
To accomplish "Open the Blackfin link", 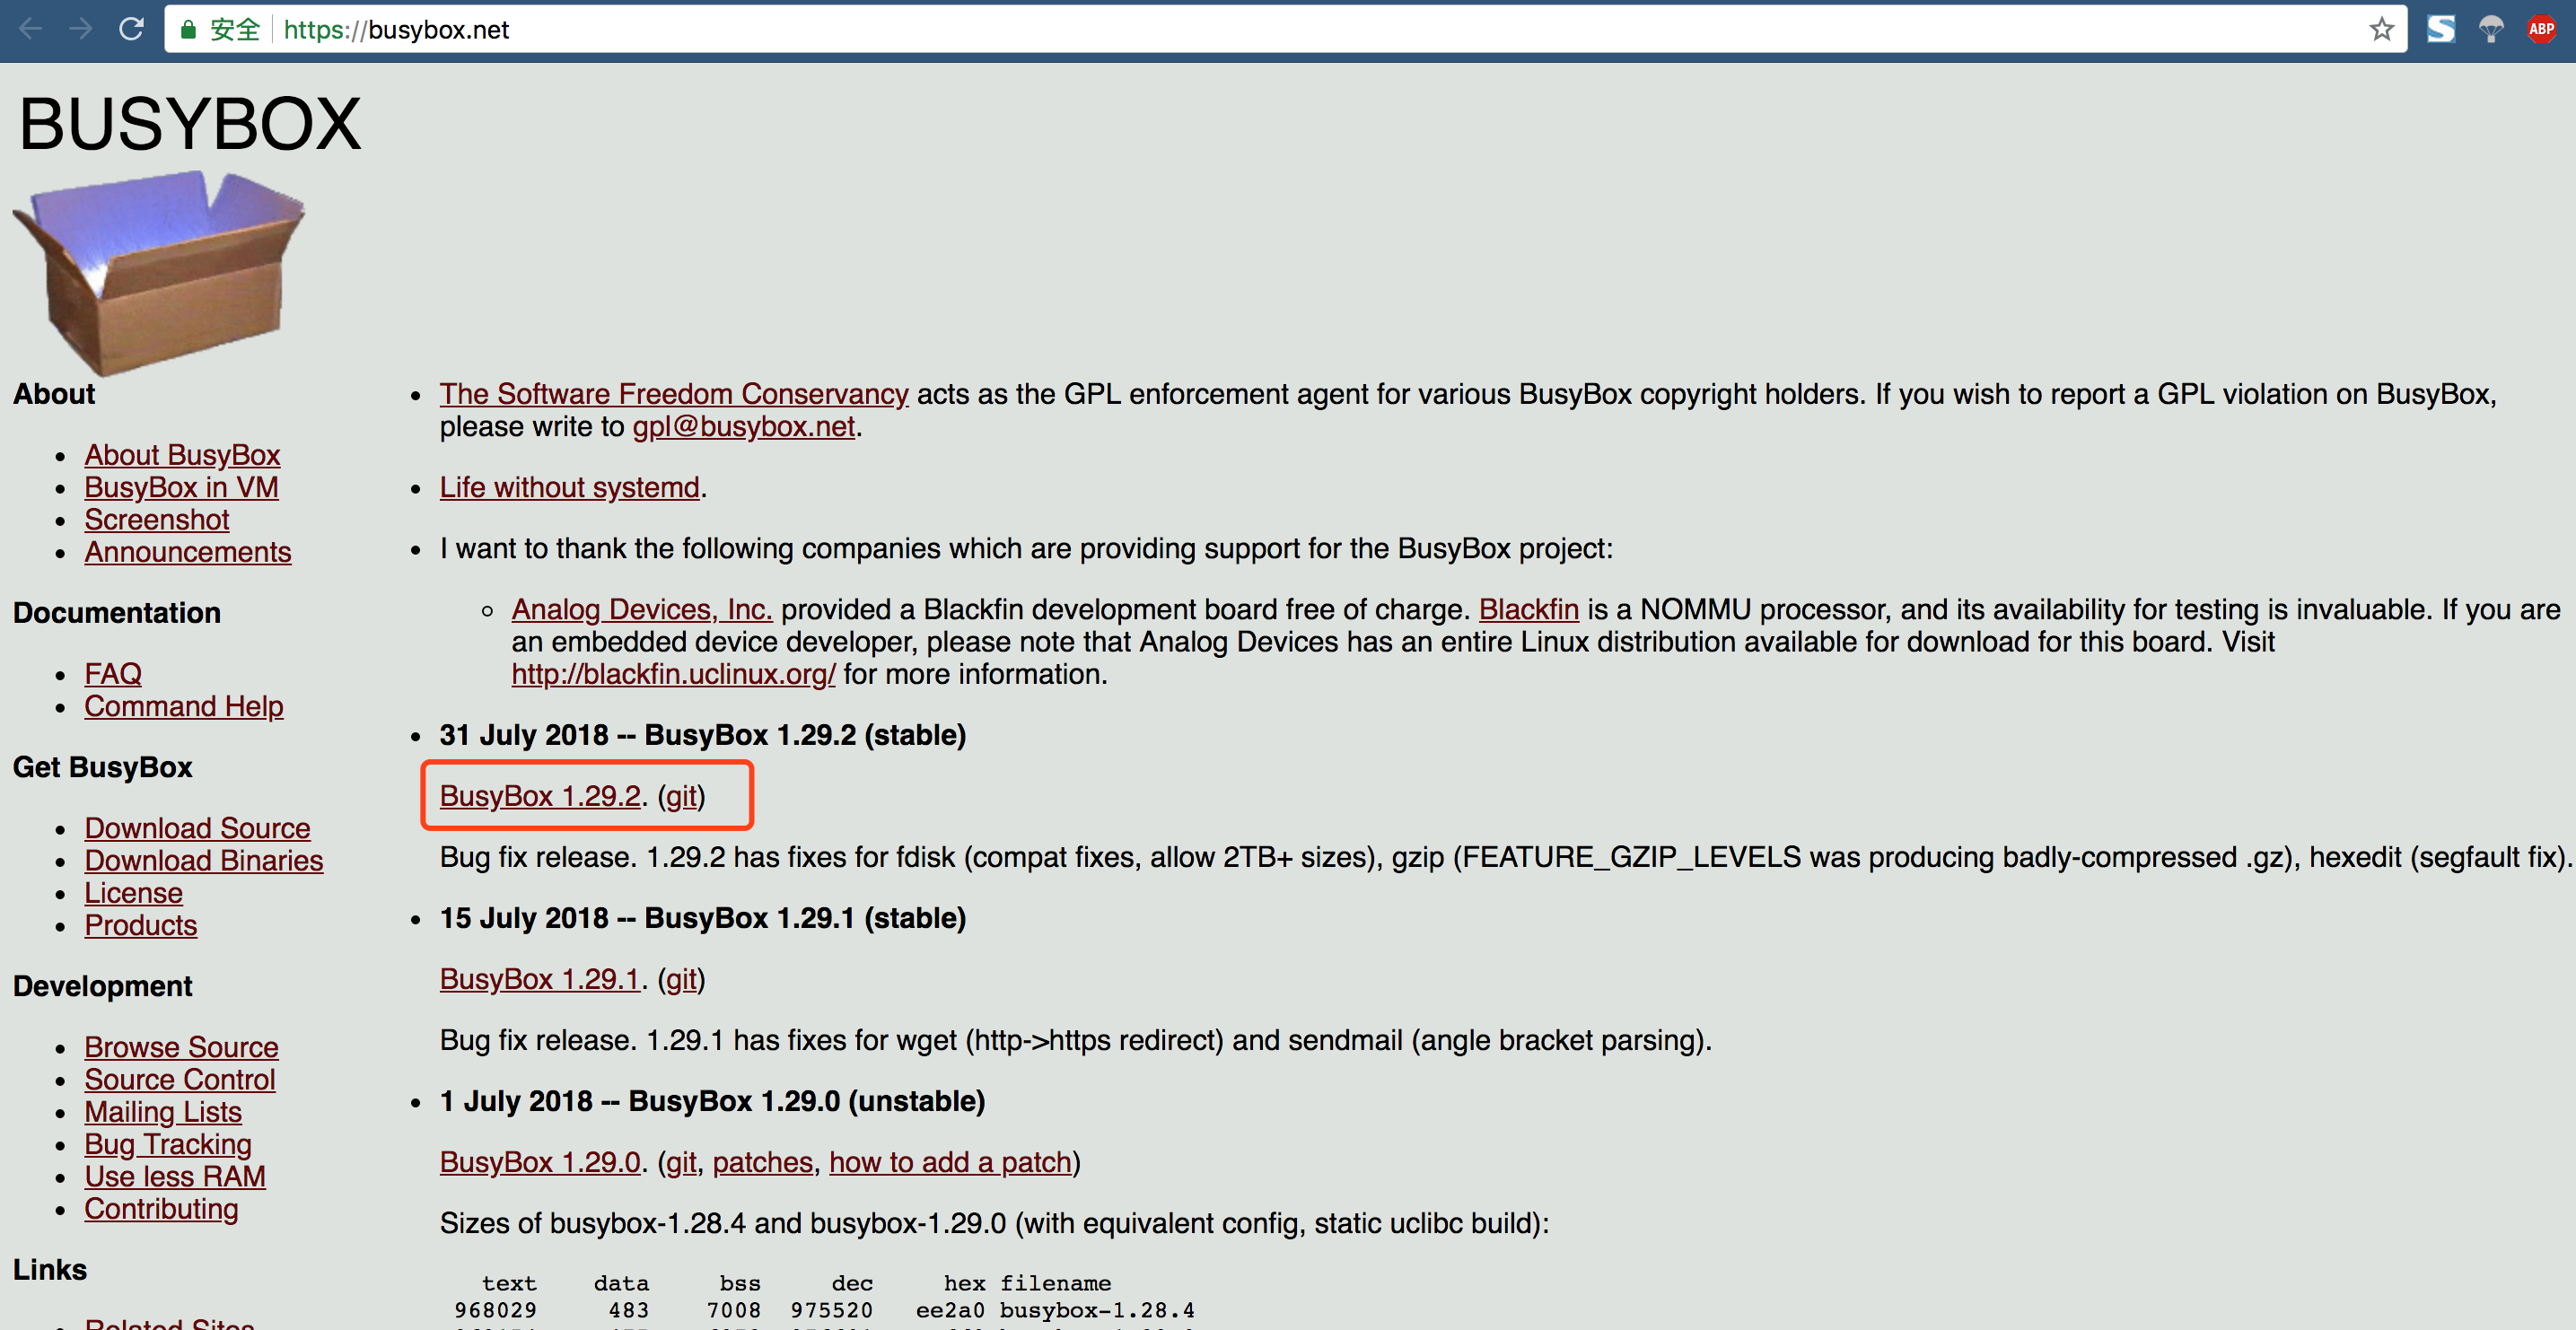I will click(1529, 609).
